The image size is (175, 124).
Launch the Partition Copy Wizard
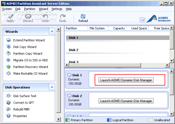tap(28, 54)
